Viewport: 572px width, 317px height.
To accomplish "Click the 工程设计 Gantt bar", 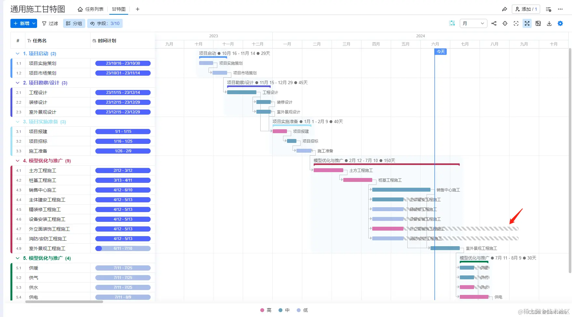I will tap(242, 92).
